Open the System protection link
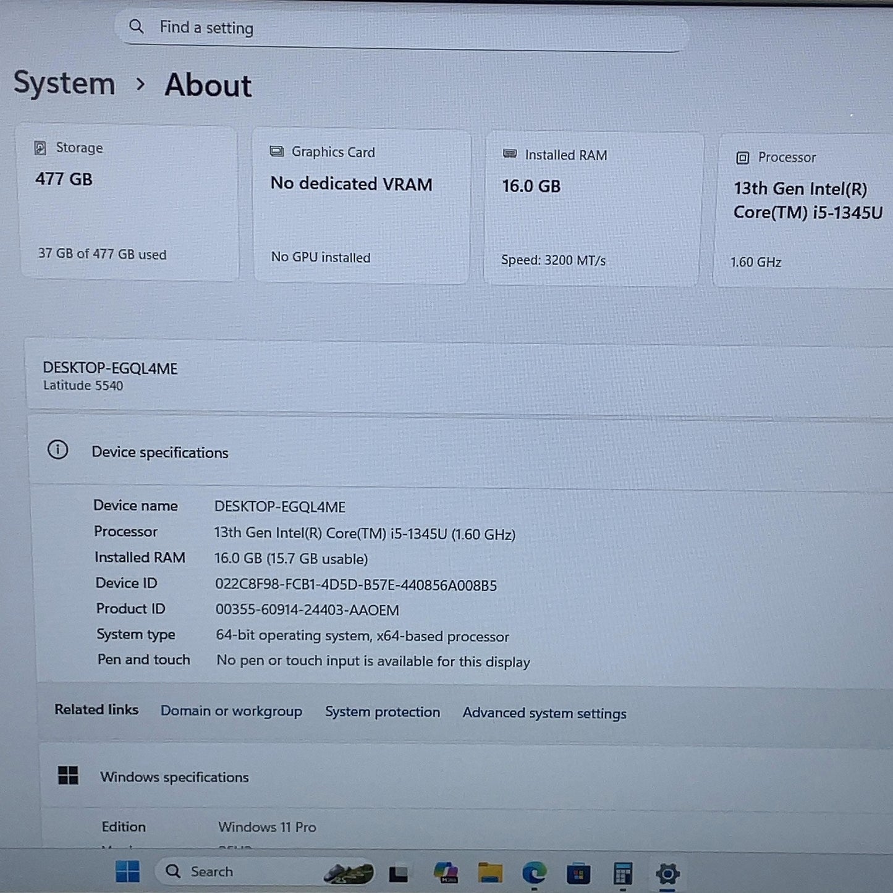This screenshot has width=893, height=893. coord(383,712)
